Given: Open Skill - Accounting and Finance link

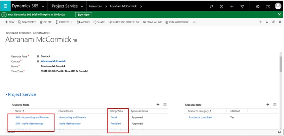Looking at the screenshot, I should (x=32, y=117).
